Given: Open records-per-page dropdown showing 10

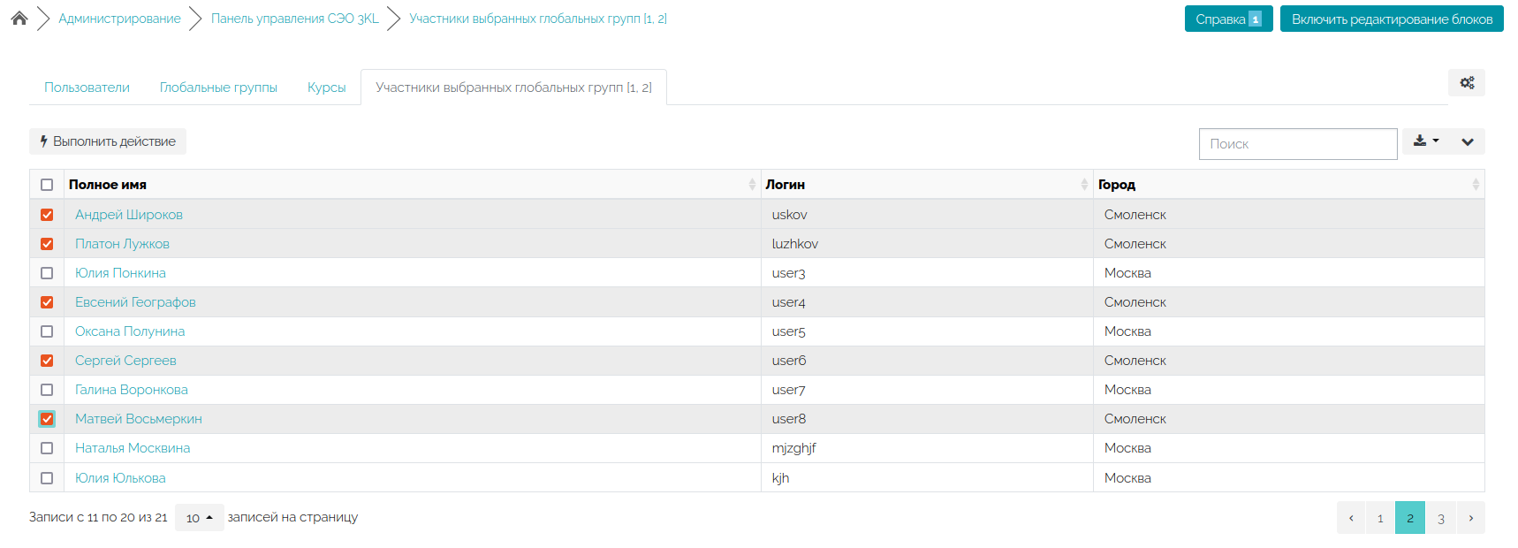Looking at the screenshot, I should [x=199, y=518].
